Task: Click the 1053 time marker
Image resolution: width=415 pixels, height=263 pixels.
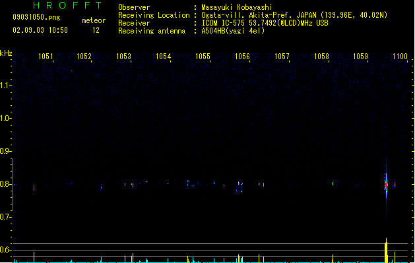Action: click(123, 57)
